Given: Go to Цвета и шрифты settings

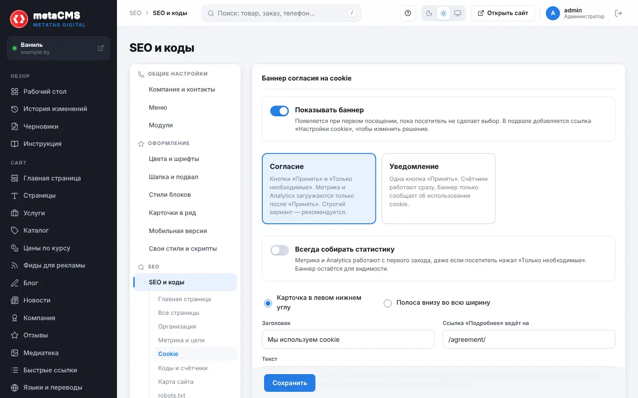Looking at the screenshot, I should [174, 159].
